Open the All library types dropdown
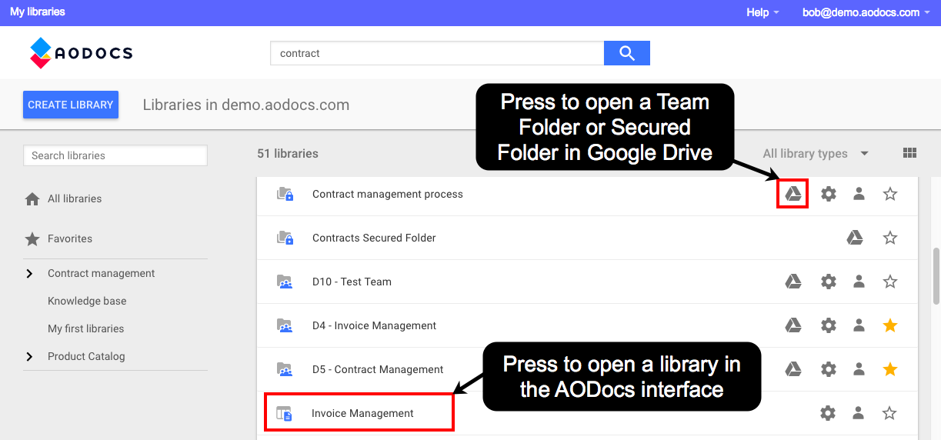Screen dimensions: 941x440 (x=816, y=153)
